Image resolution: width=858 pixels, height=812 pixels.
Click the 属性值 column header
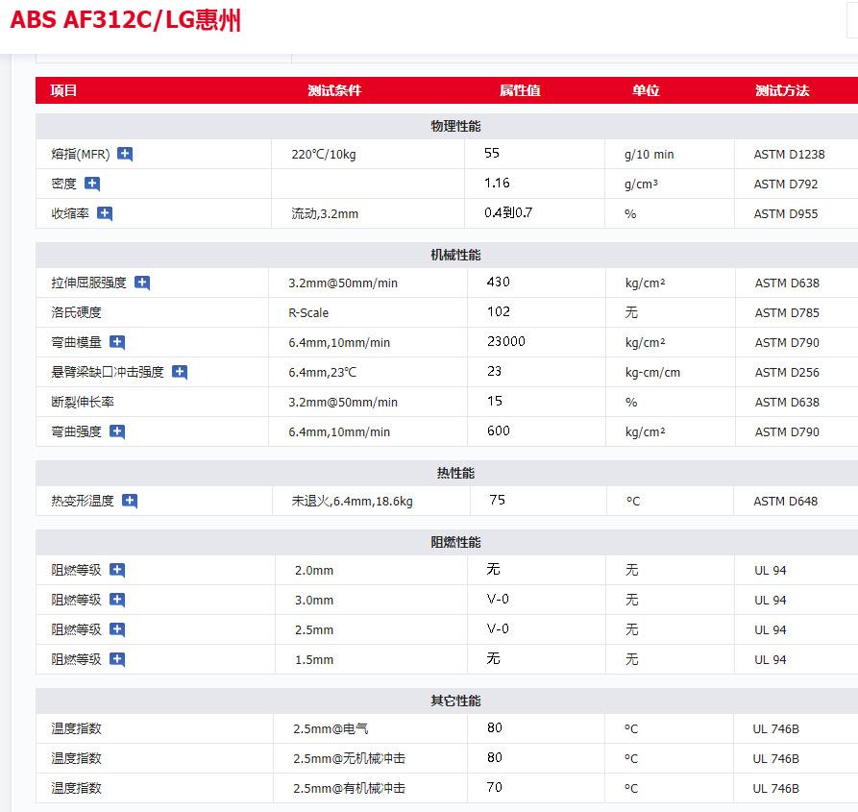pyautogui.click(x=520, y=90)
